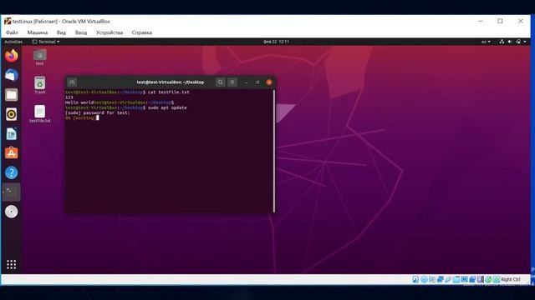The height and width of the screenshot is (300, 535).
Task: Click VirtualBox optical drive status icon
Action: [x=424, y=279]
